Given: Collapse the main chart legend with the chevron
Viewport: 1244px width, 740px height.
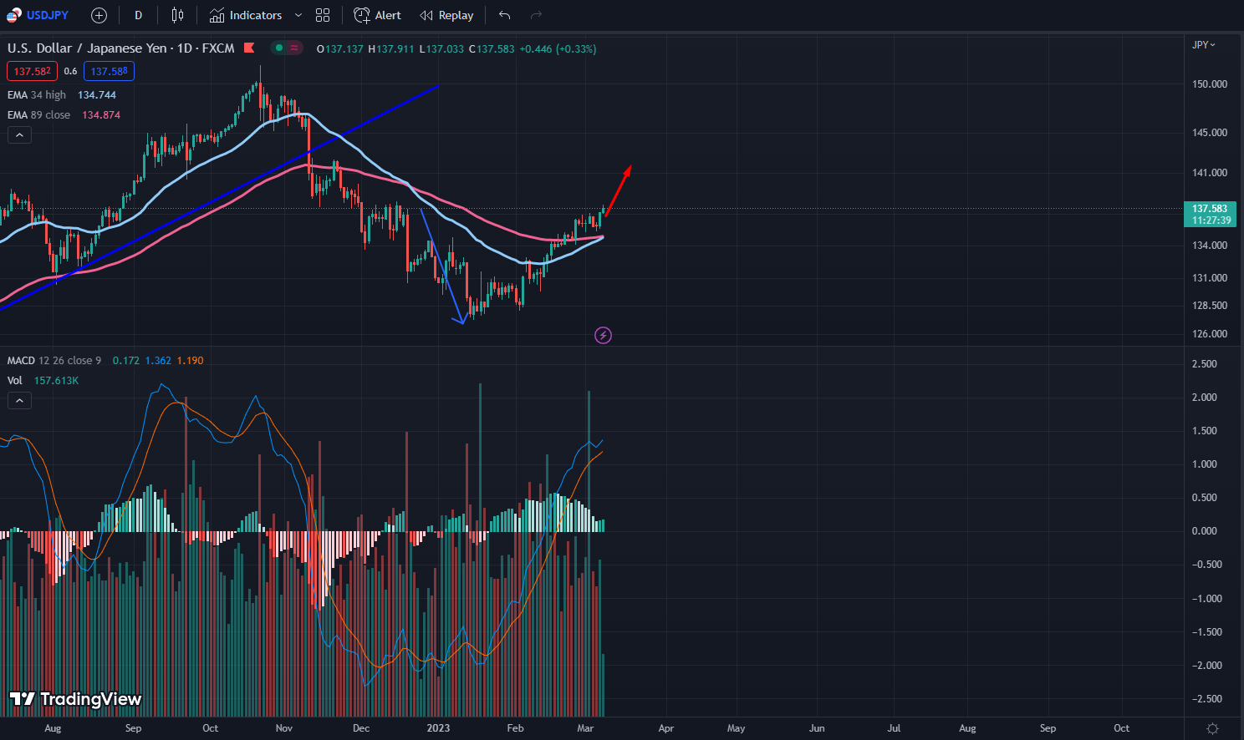Looking at the screenshot, I should 18,134.
